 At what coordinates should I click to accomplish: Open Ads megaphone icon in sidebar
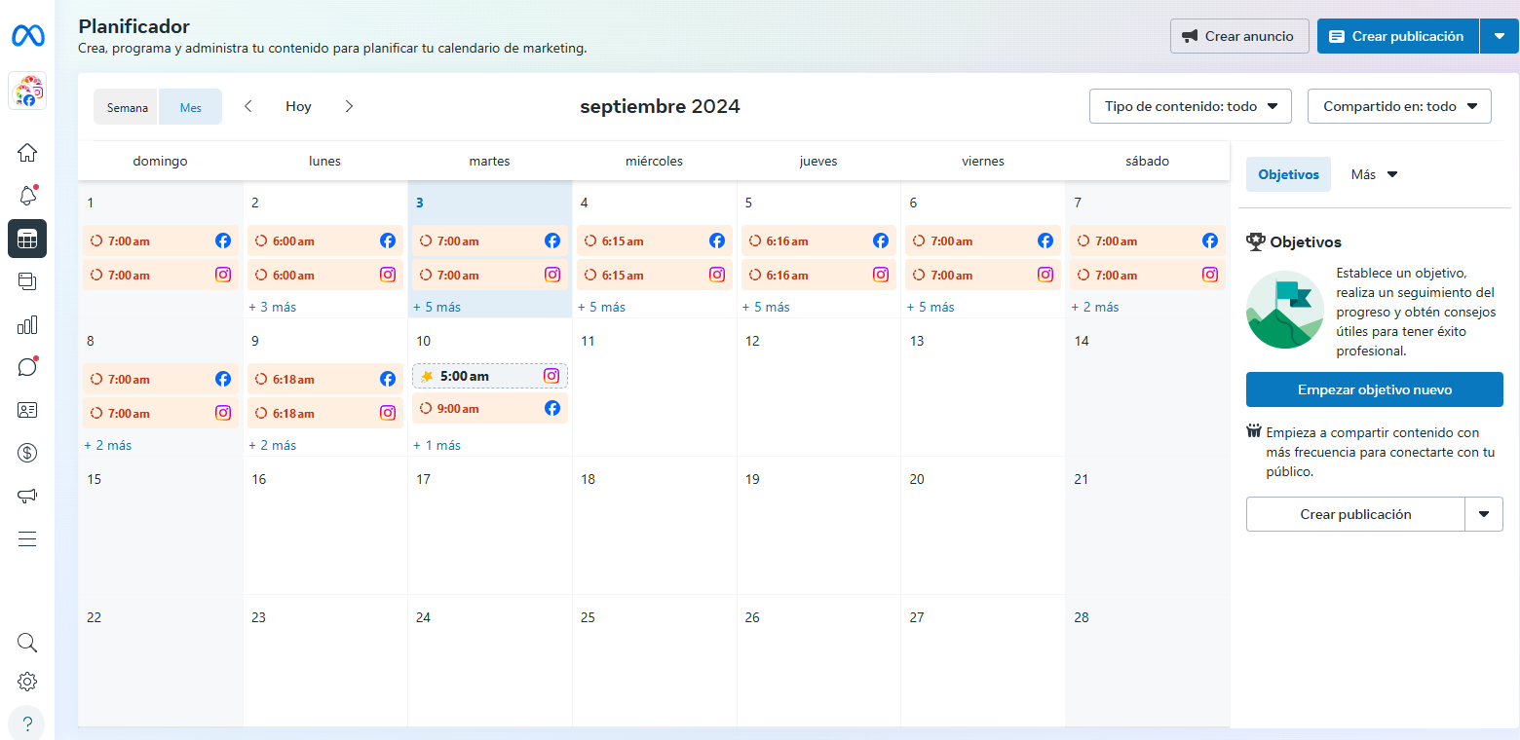pos(27,496)
